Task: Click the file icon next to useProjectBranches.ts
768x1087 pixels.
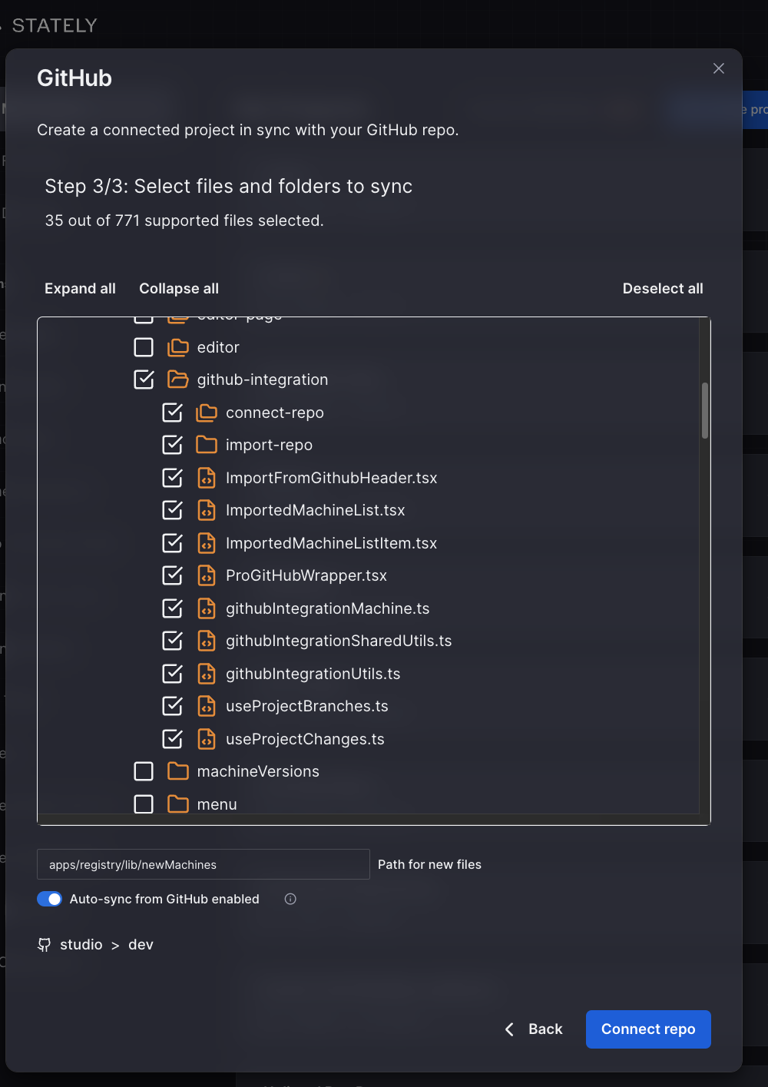Action: coord(207,706)
